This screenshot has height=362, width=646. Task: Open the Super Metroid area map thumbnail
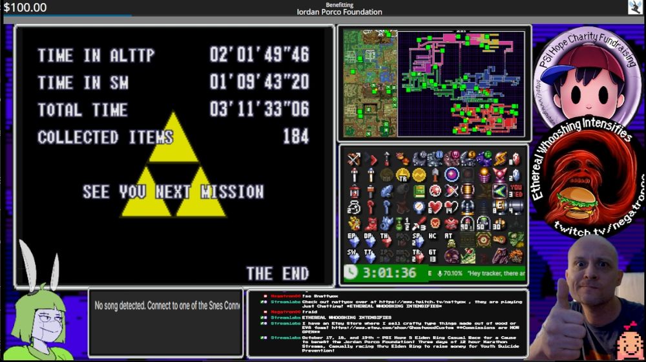[461, 83]
